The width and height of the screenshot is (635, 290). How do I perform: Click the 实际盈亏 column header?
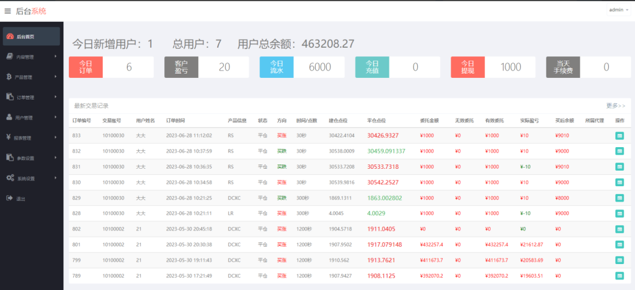point(530,121)
